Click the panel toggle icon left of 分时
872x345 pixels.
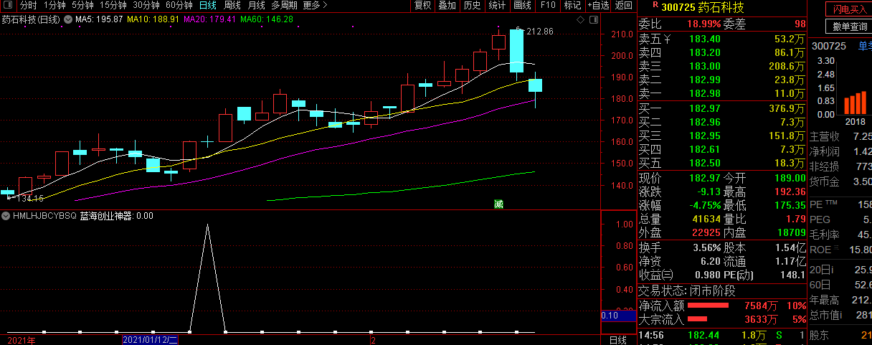pyautogui.click(x=9, y=6)
